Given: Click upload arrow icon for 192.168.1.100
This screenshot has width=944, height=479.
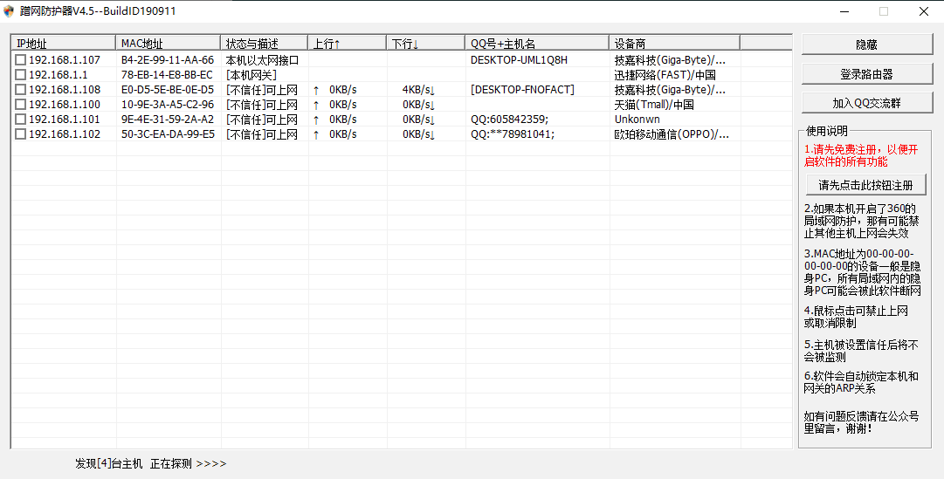Looking at the screenshot, I should (x=316, y=105).
